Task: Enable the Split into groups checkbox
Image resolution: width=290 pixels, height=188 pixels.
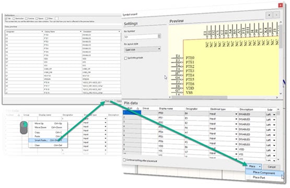Action: click(126, 58)
